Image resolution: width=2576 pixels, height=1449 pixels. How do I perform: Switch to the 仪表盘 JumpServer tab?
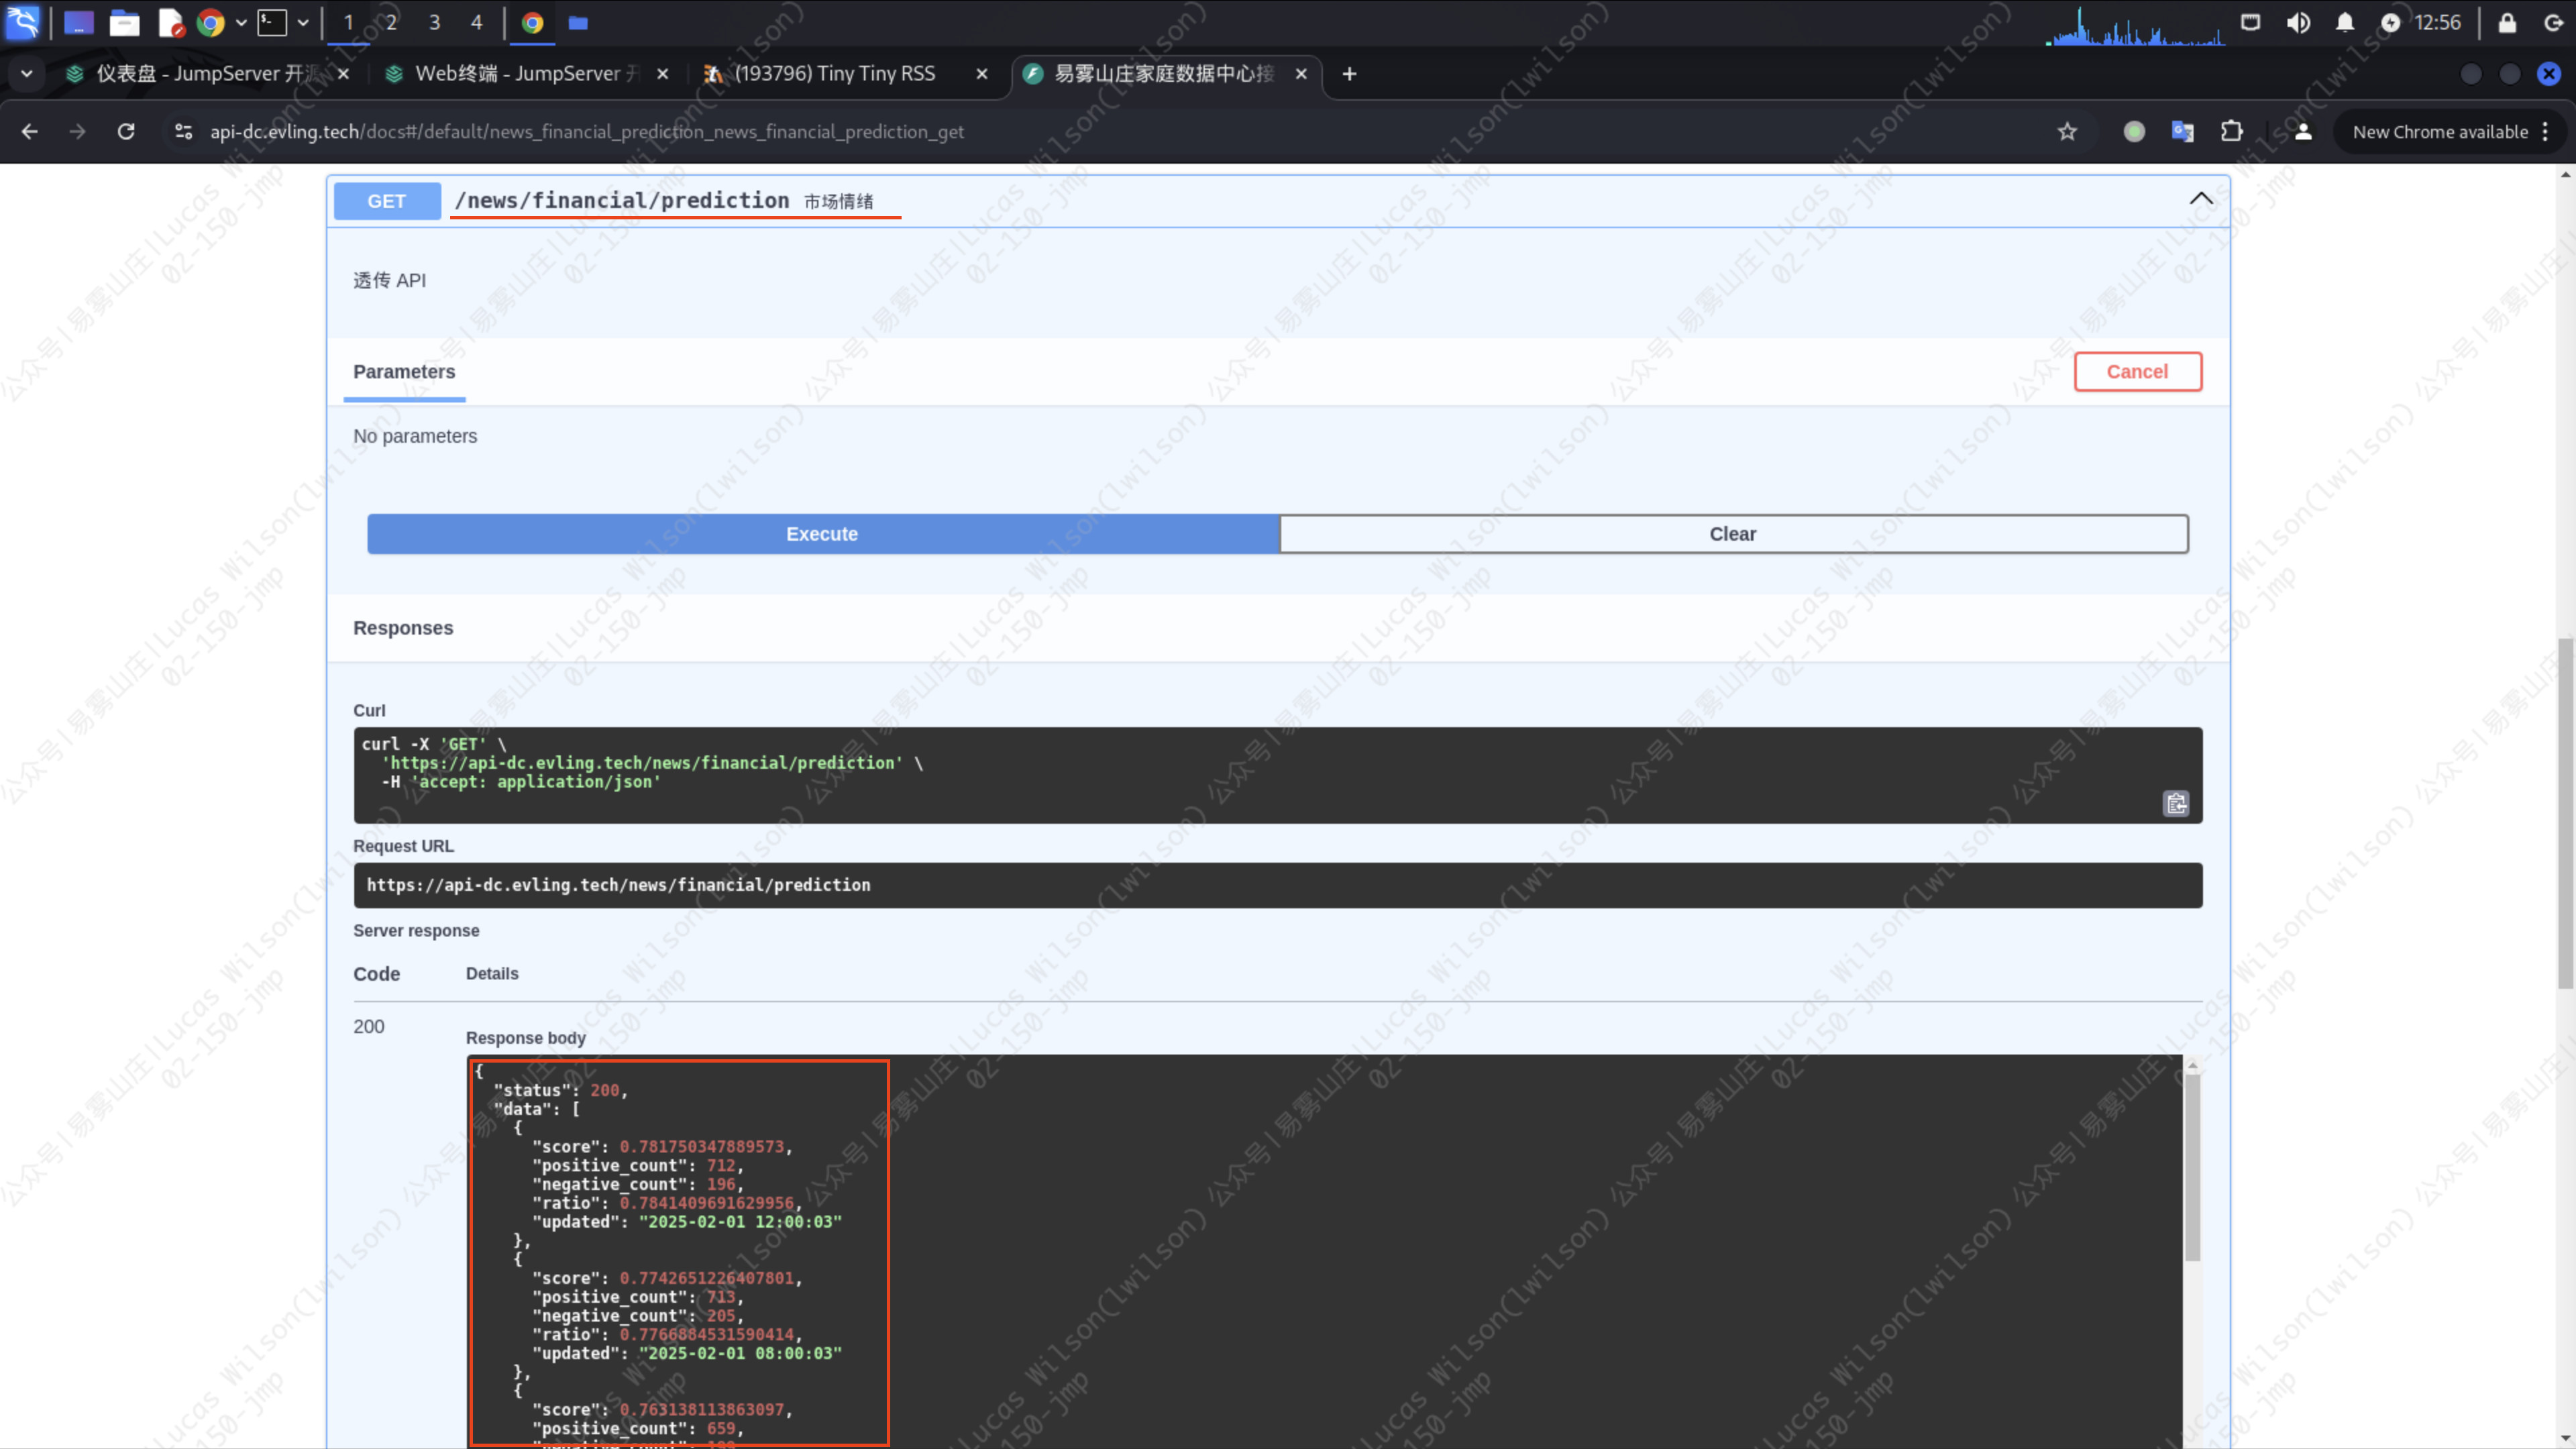tap(195, 74)
